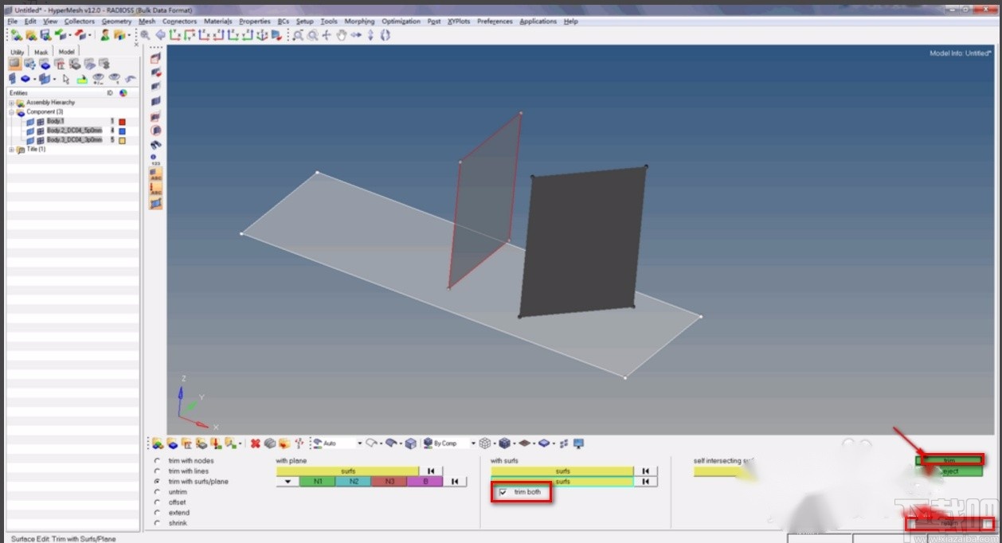
Task: Toggle the trim both checkbox
Action: coord(503,493)
